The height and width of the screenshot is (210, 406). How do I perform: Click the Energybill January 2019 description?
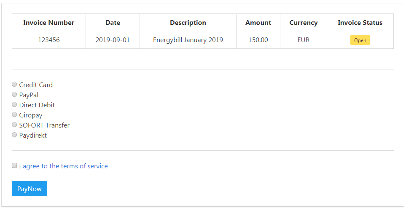pyautogui.click(x=188, y=40)
